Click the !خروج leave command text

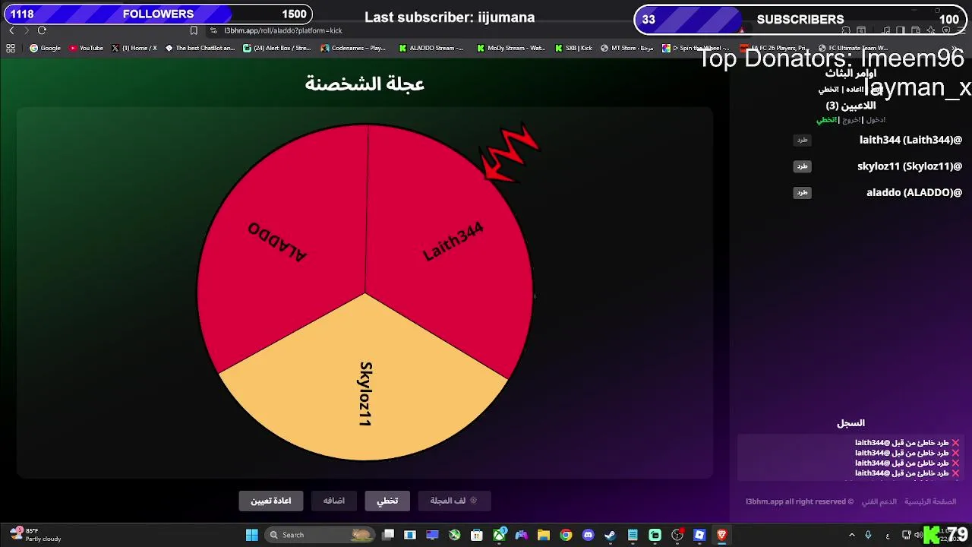(851, 120)
